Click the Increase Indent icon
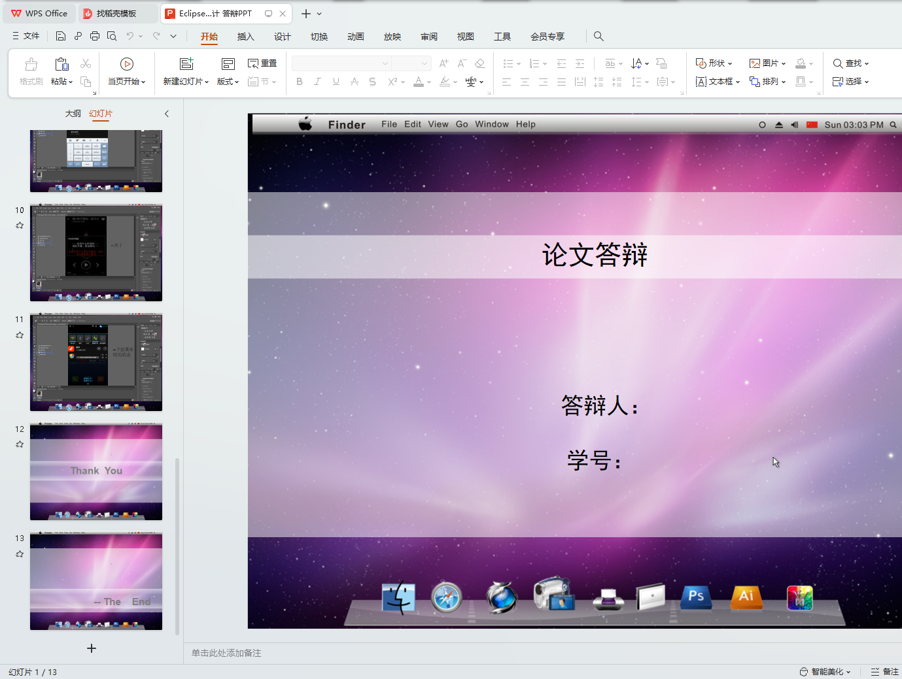The height and width of the screenshot is (679, 902). 580,63
